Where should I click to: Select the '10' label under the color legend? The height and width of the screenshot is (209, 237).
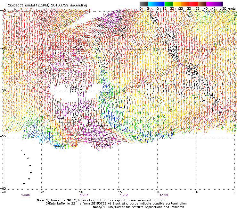click(x=157, y=8)
